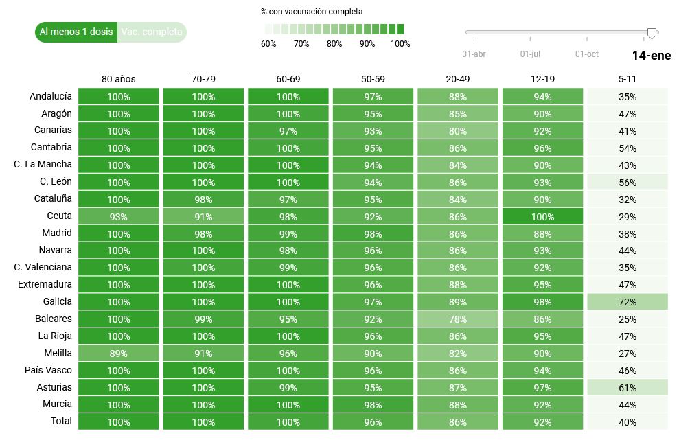Jump timeline to 01-abr marker
This screenshot has height=440, width=679.
click(x=474, y=54)
